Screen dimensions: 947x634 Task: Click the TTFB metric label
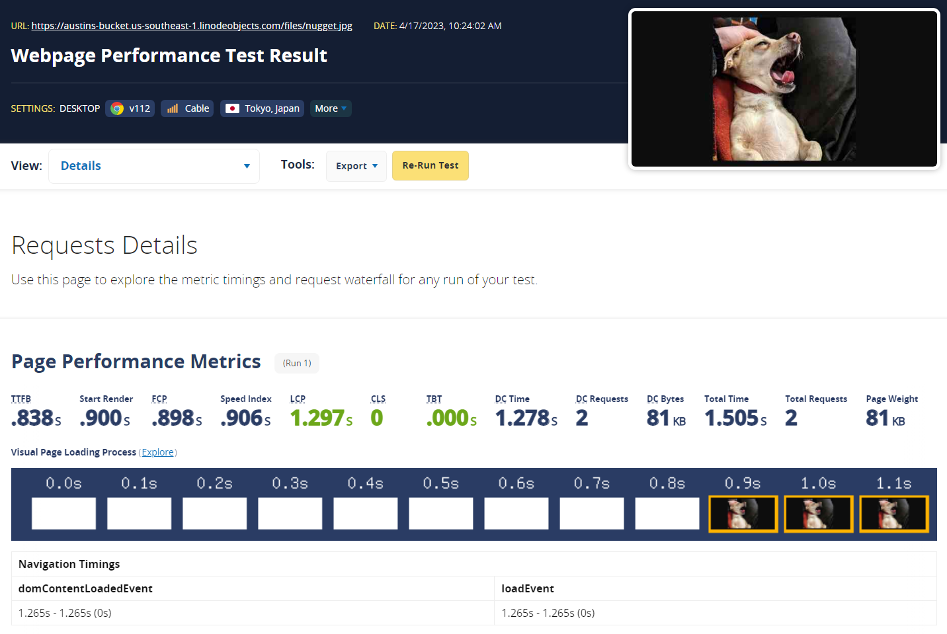click(x=21, y=399)
